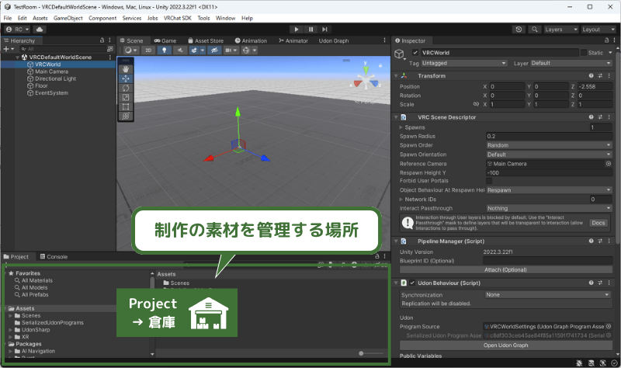Open the Scene gizmos dropdown

[255, 50]
